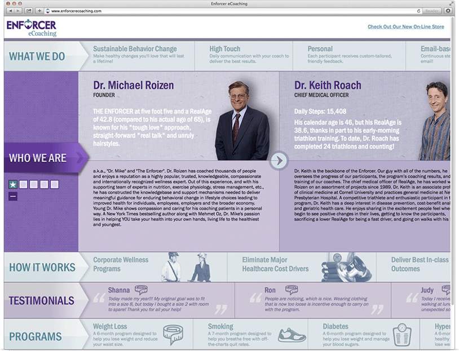This screenshot has height=351, width=459.
Task: Open the TESTIMONIALS section tab
Action: click(41, 301)
